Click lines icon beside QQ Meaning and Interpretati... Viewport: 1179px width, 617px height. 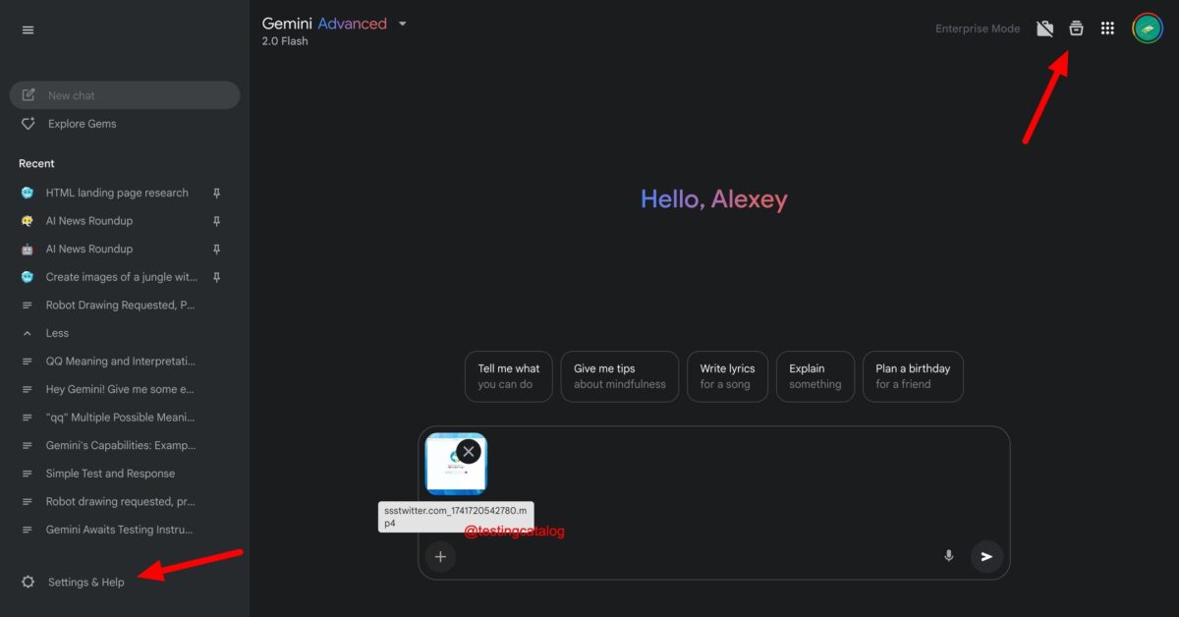point(28,362)
